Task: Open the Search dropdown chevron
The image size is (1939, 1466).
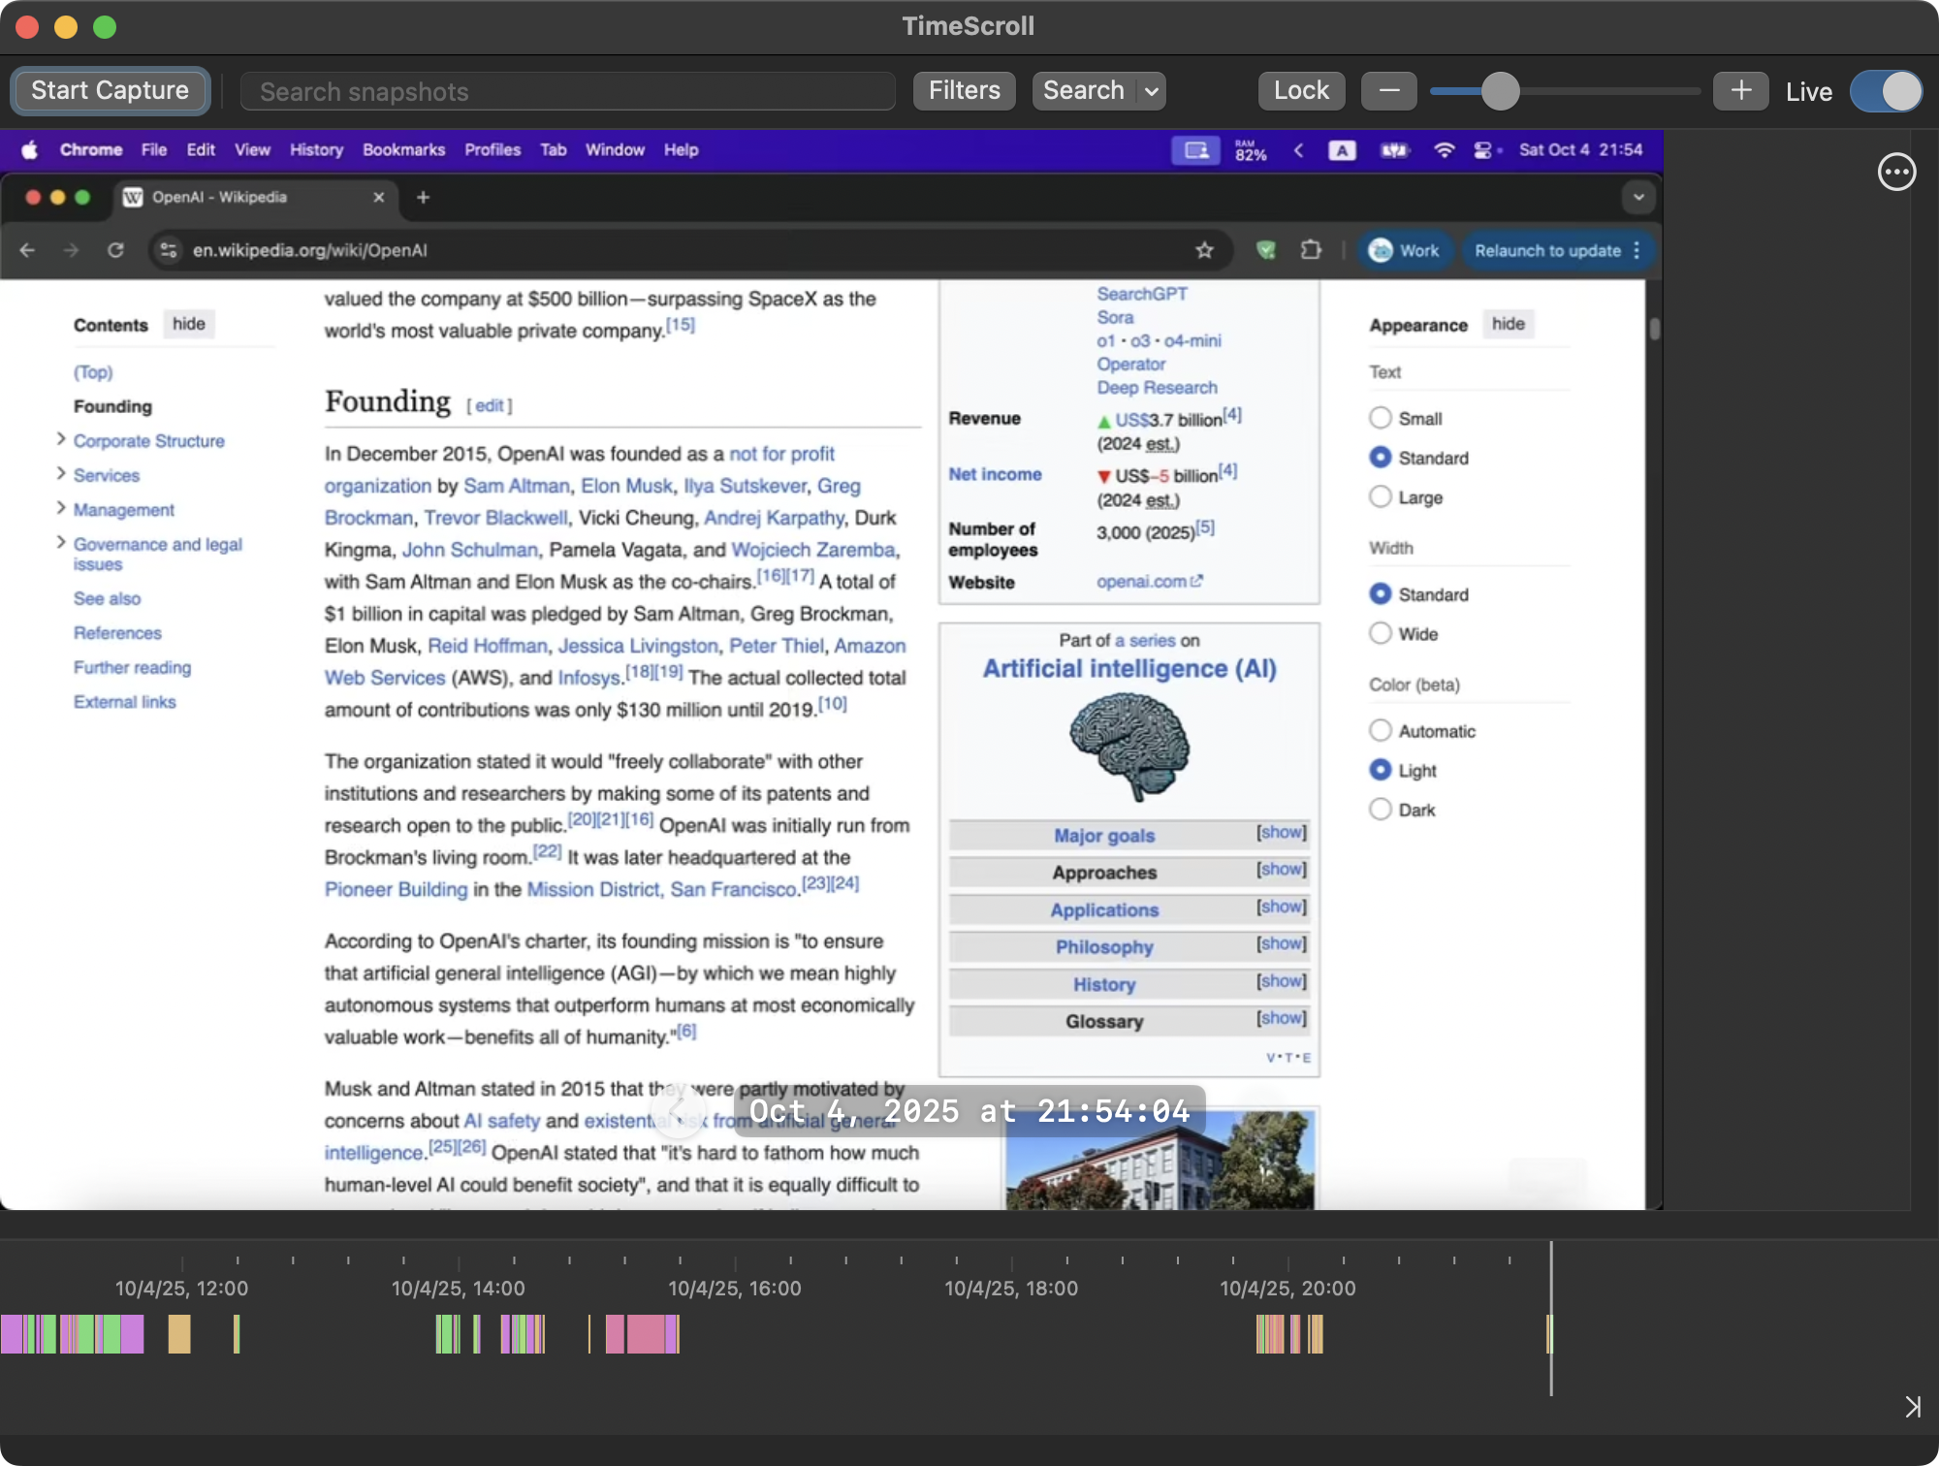Action: pos(1150,90)
